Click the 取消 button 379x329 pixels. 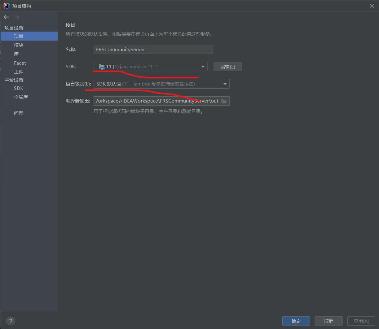tap(328, 321)
